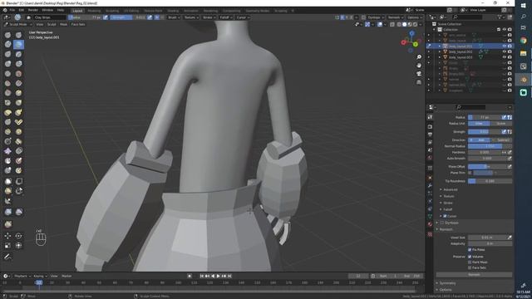Enable the Dyntopo checkbox
532x299 pixels.
point(442,223)
